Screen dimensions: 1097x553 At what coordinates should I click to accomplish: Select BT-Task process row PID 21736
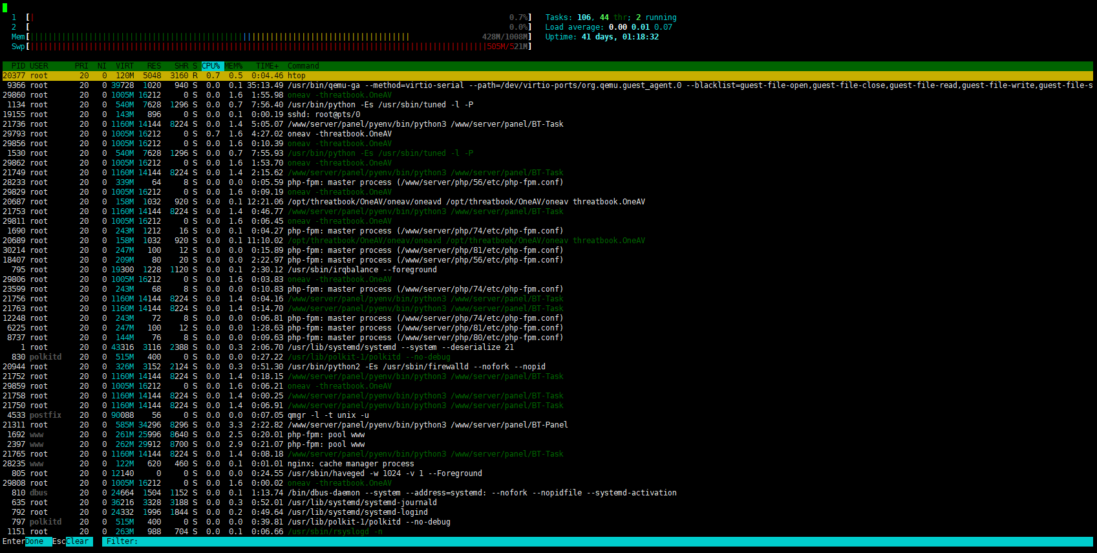pos(548,124)
